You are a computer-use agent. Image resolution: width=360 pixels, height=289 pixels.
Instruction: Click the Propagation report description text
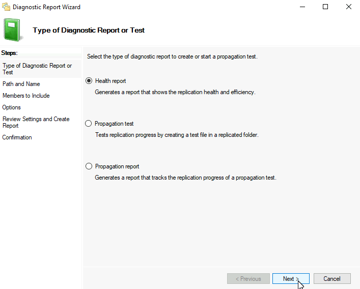pos(185,178)
